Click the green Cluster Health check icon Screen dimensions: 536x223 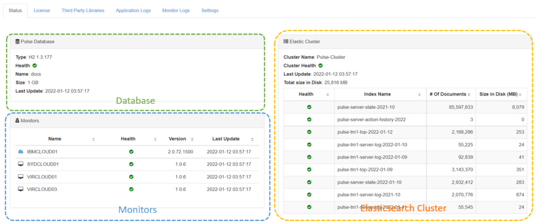(x=320, y=66)
